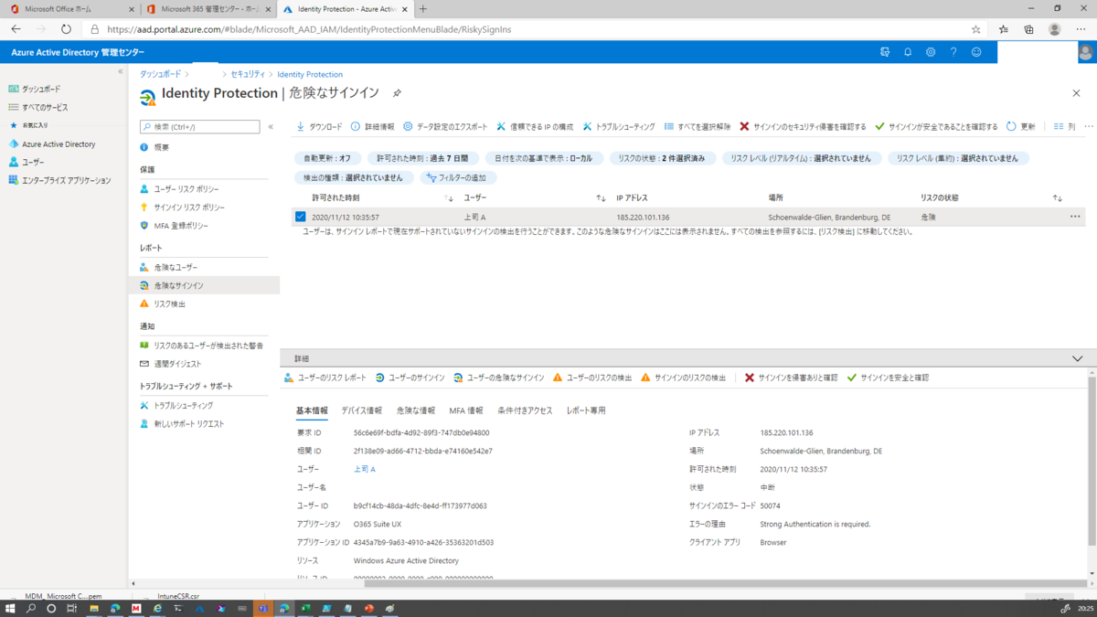
Task: Click the 更新 refresh icon
Action: click(x=1011, y=127)
